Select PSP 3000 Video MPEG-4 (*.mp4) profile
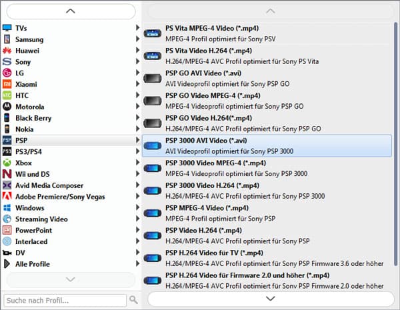Image resolution: width=400 pixels, height=310 pixels. (267, 169)
